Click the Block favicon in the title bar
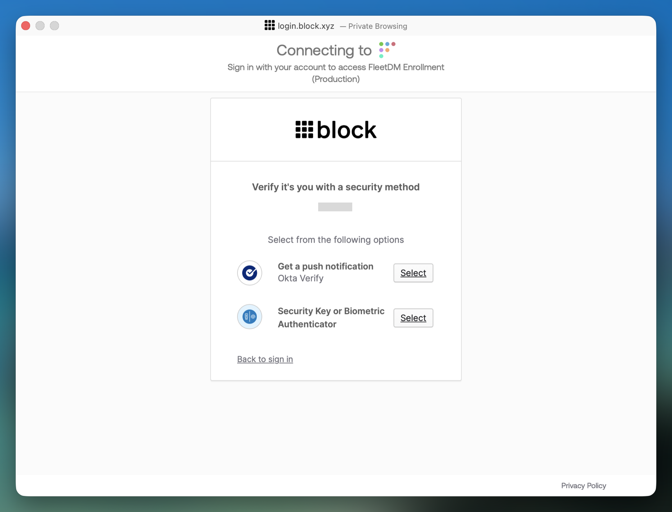The image size is (672, 512). click(x=269, y=25)
